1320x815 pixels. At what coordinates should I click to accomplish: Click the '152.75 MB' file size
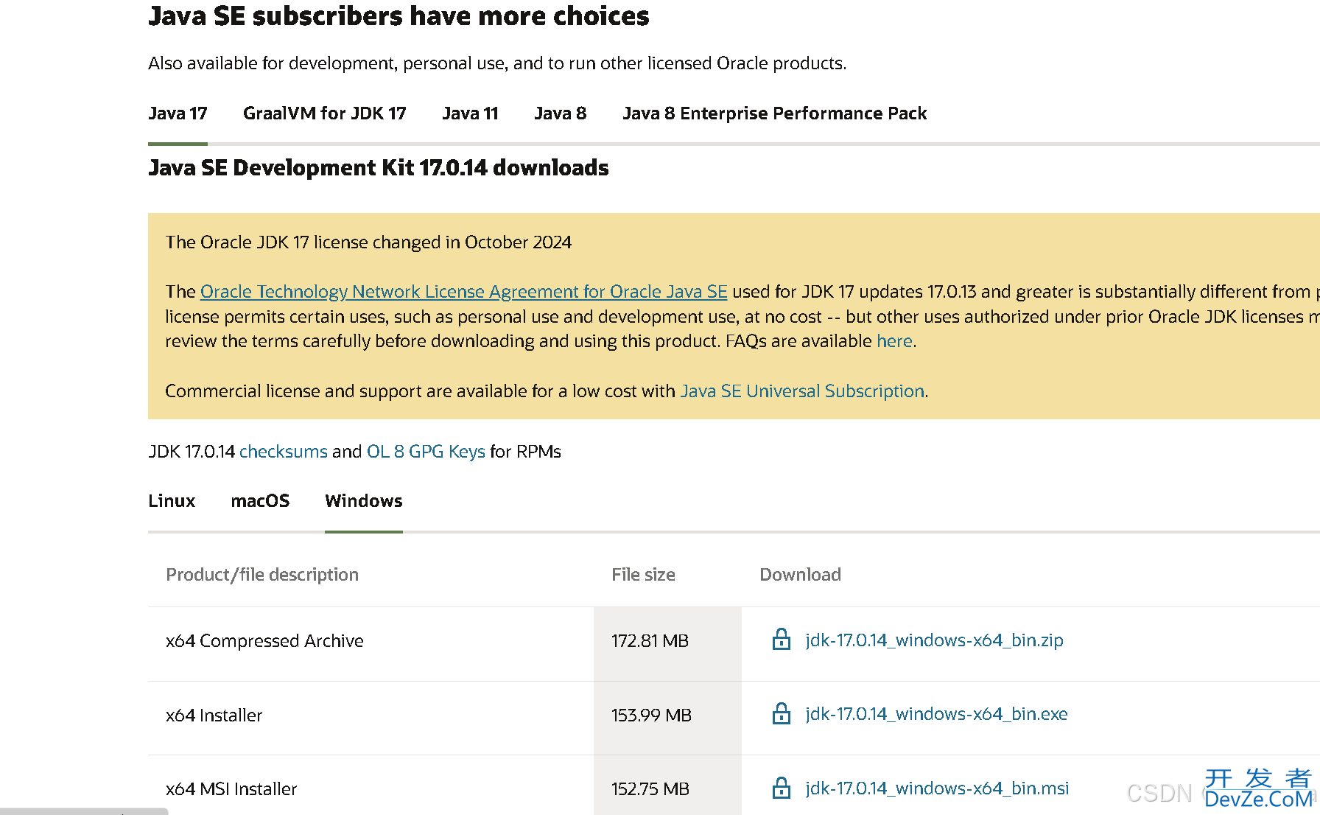click(x=650, y=789)
